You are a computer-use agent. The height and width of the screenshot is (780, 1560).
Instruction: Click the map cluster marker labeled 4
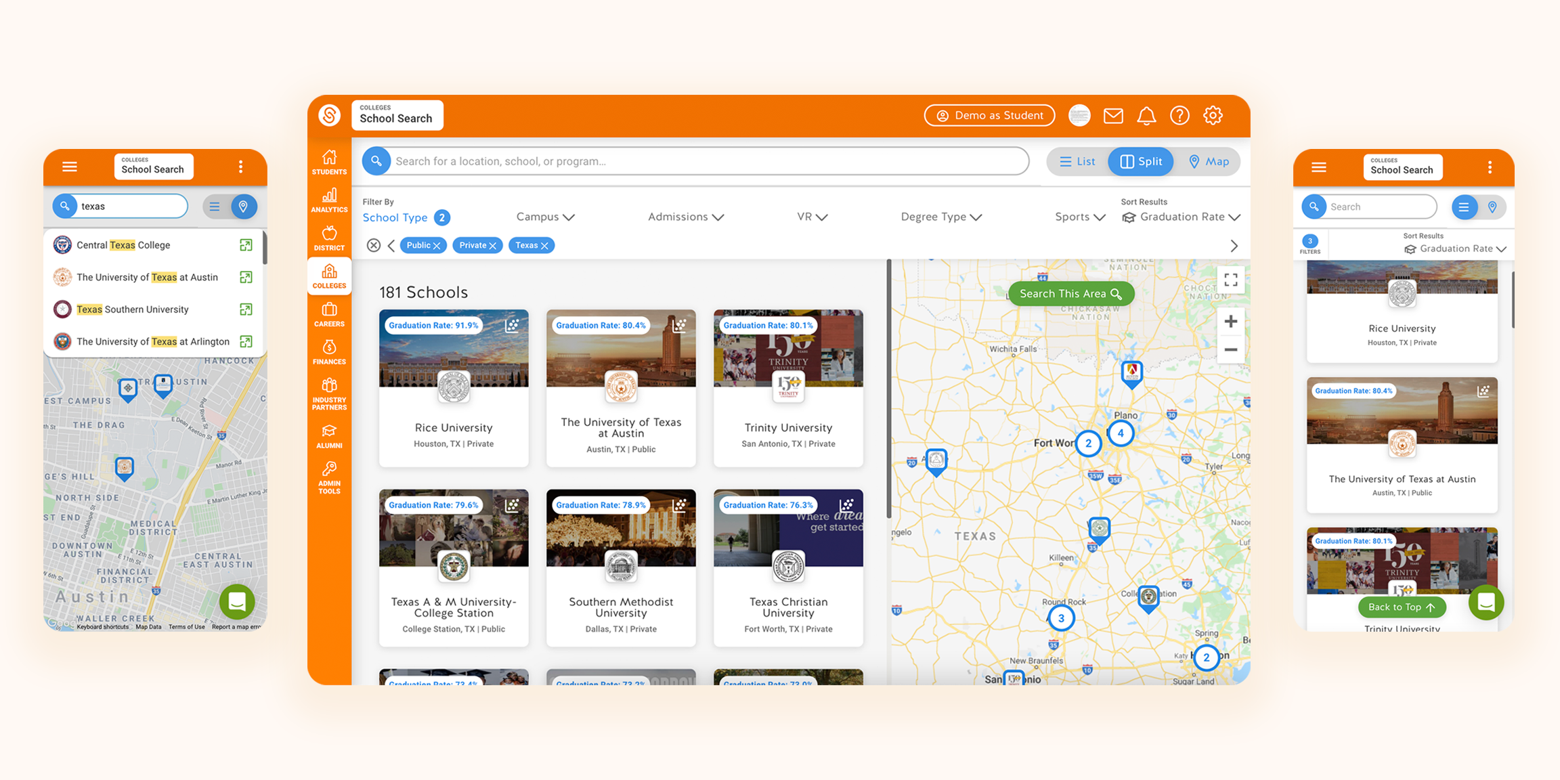1121,433
